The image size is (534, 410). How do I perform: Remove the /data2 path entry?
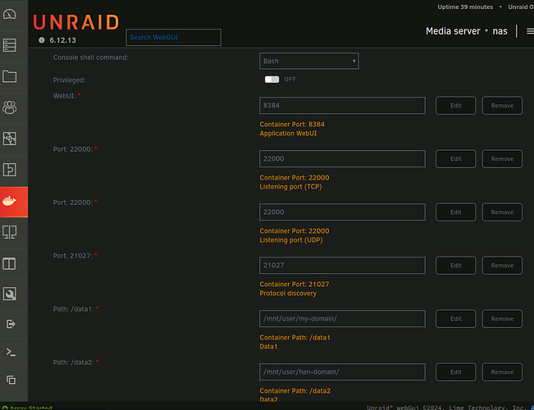point(502,372)
